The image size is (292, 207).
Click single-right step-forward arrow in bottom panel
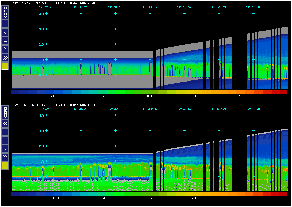(5, 148)
